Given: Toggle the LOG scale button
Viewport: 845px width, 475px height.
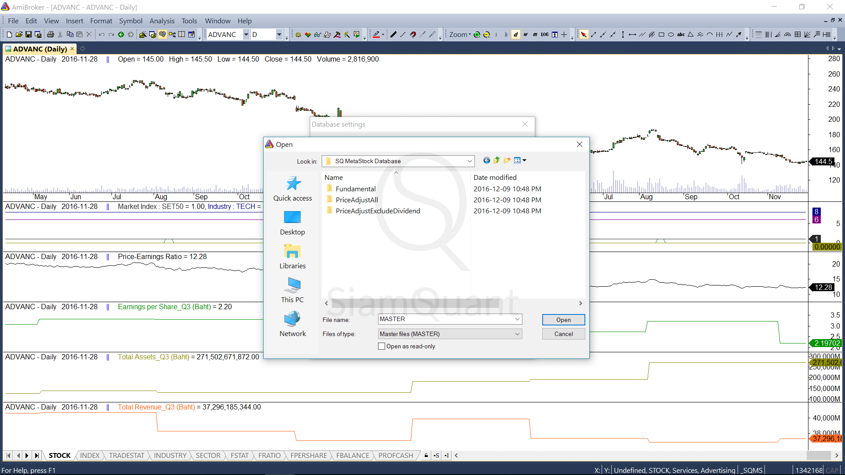Looking at the screenshot, I should tap(544, 35).
